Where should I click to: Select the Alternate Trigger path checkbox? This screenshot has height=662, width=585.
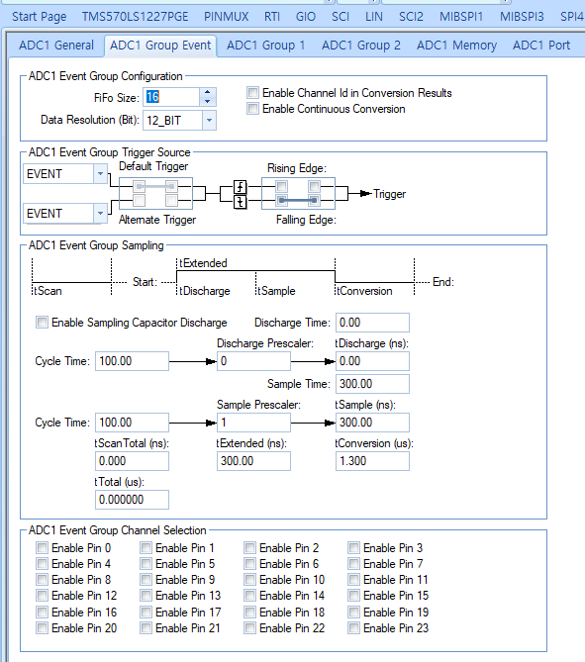point(139,200)
